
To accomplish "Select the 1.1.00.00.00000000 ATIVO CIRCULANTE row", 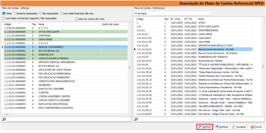I will [x=66, y=32].
